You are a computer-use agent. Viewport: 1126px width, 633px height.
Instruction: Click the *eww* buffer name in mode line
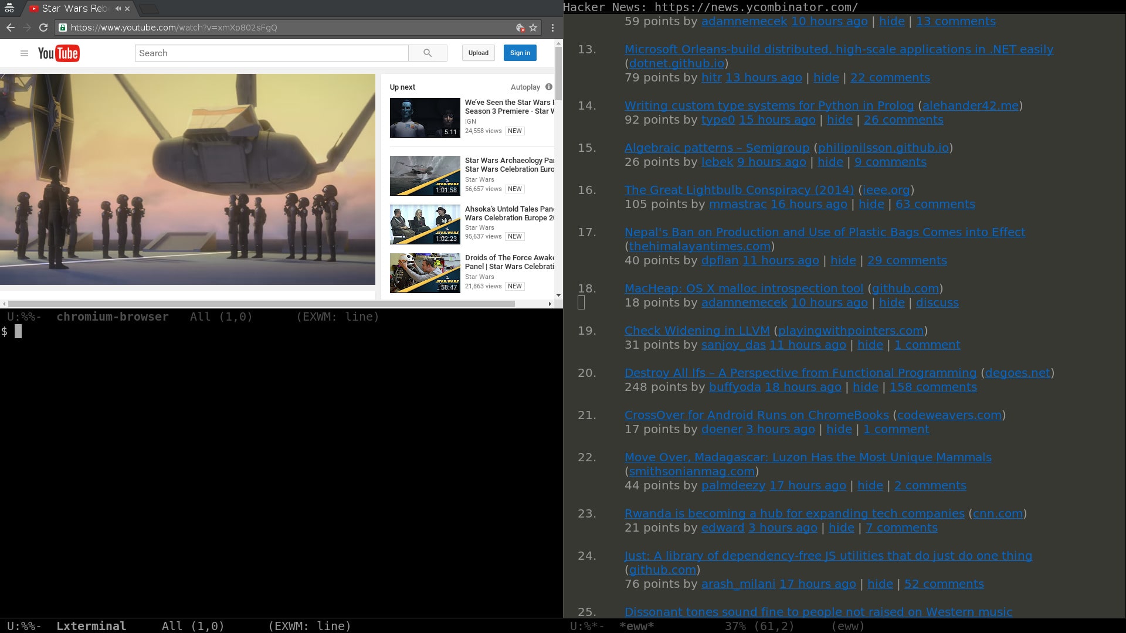pyautogui.click(x=636, y=626)
